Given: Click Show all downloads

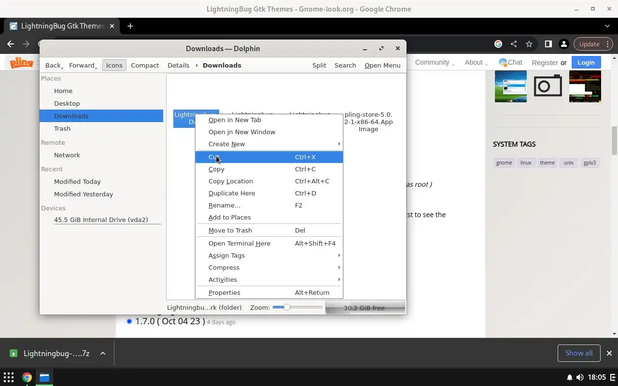Looking at the screenshot, I should [x=579, y=353].
